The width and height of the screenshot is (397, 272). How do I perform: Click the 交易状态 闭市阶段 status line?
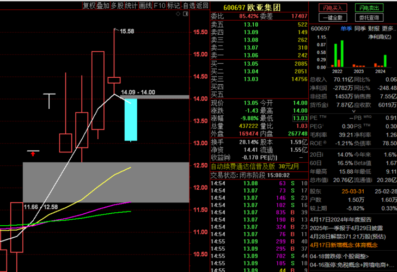tap(250, 175)
